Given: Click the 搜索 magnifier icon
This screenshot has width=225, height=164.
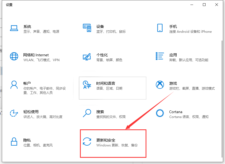Looking at the screenshot, I should [x=87, y=114].
